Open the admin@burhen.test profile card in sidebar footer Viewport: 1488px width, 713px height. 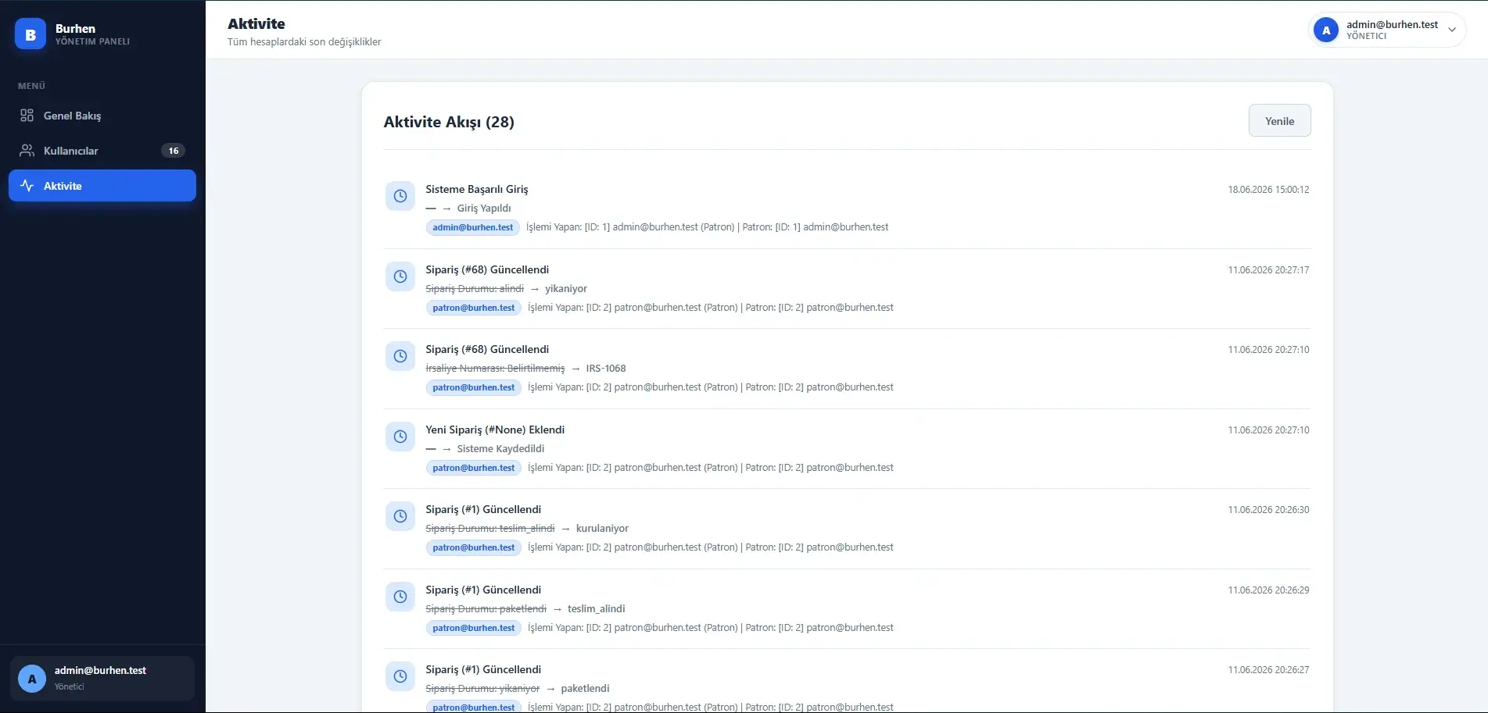tap(102, 678)
